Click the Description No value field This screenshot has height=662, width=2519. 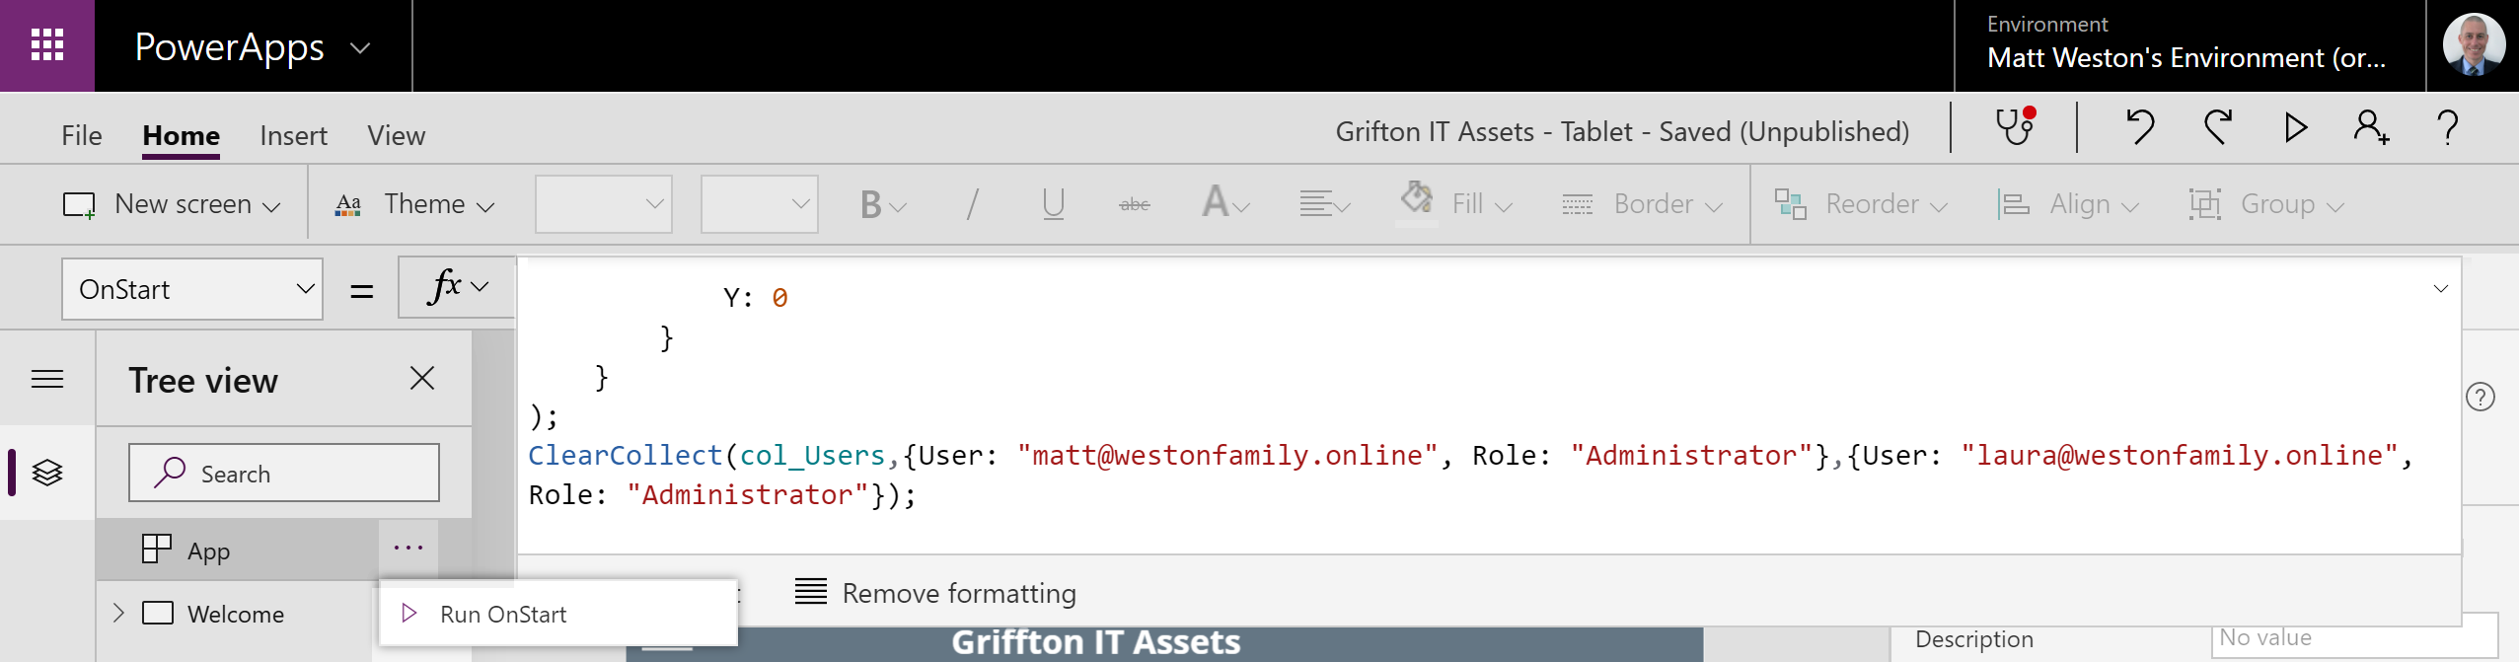(2354, 637)
